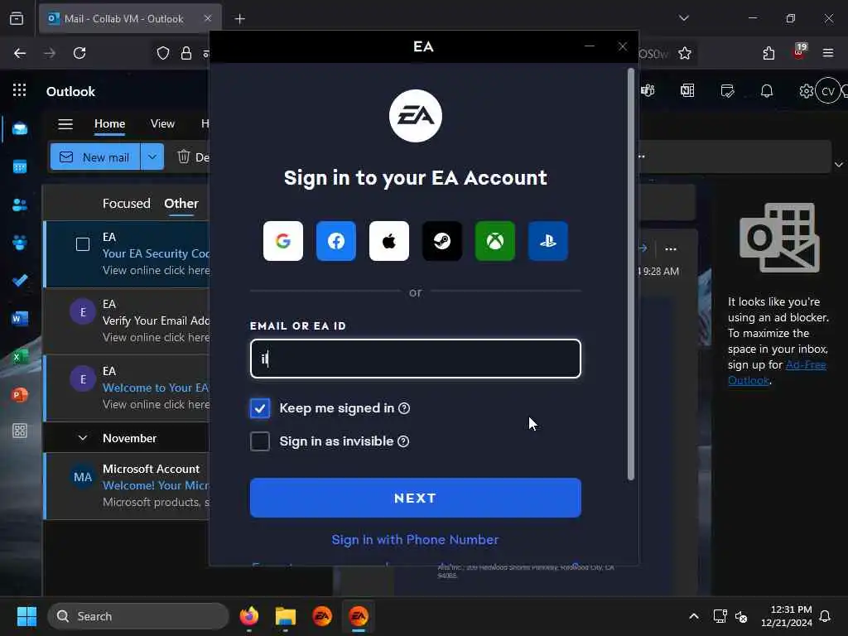Select the Focused inbox tab

pyautogui.click(x=127, y=204)
